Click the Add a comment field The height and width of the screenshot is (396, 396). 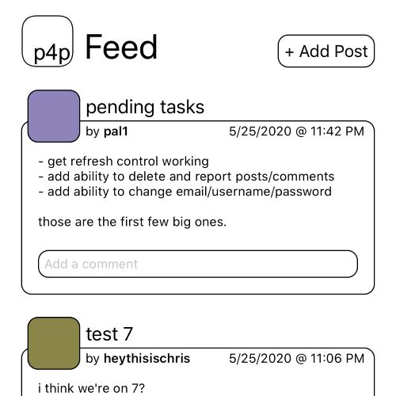pos(198,264)
